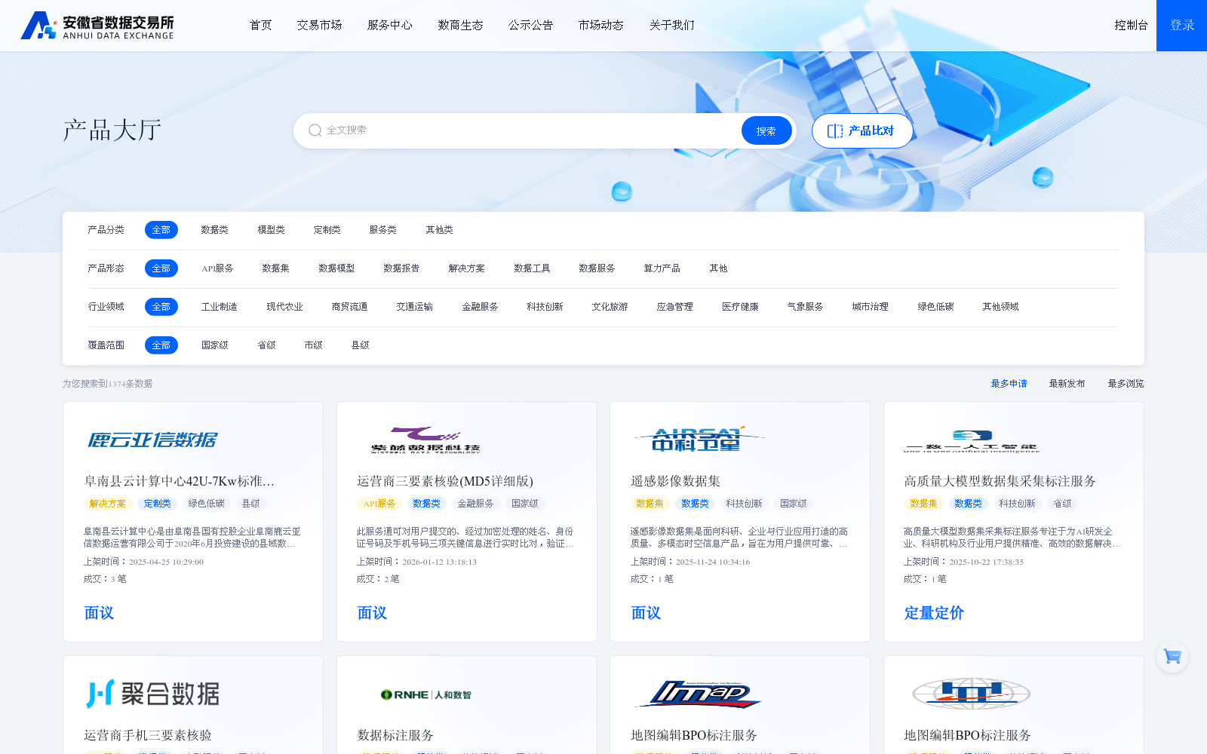Filter industry by 绿色低碳
Image resolution: width=1207 pixels, height=754 pixels.
935,307
